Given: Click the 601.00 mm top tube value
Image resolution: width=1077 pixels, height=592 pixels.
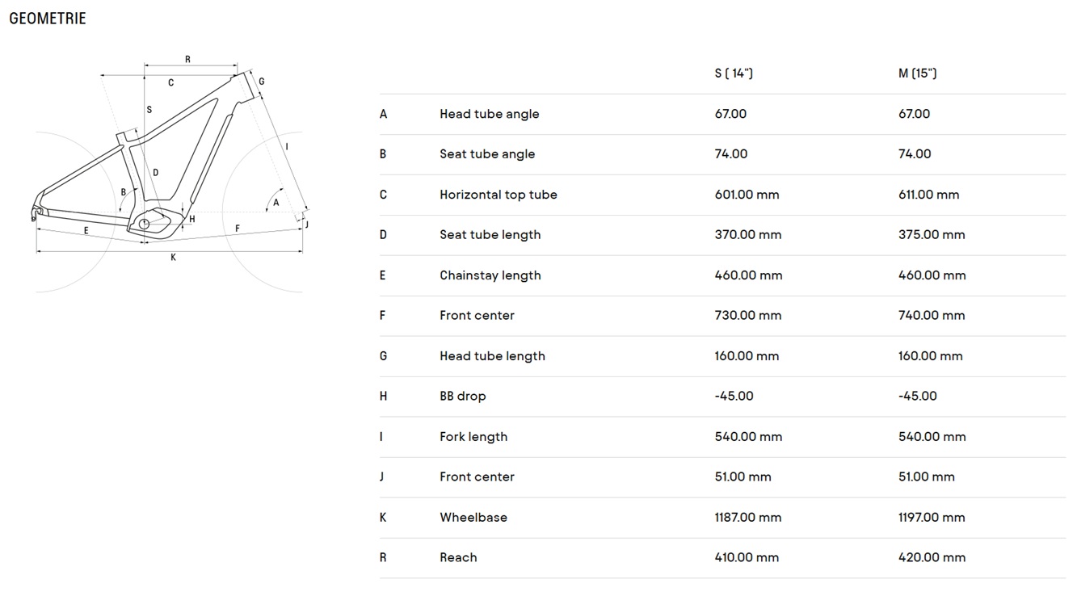Looking at the screenshot, I should [x=747, y=195].
